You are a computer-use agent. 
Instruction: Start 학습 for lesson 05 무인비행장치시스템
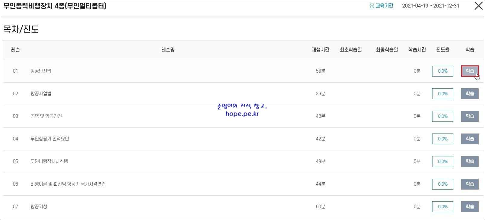pos(470,162)
